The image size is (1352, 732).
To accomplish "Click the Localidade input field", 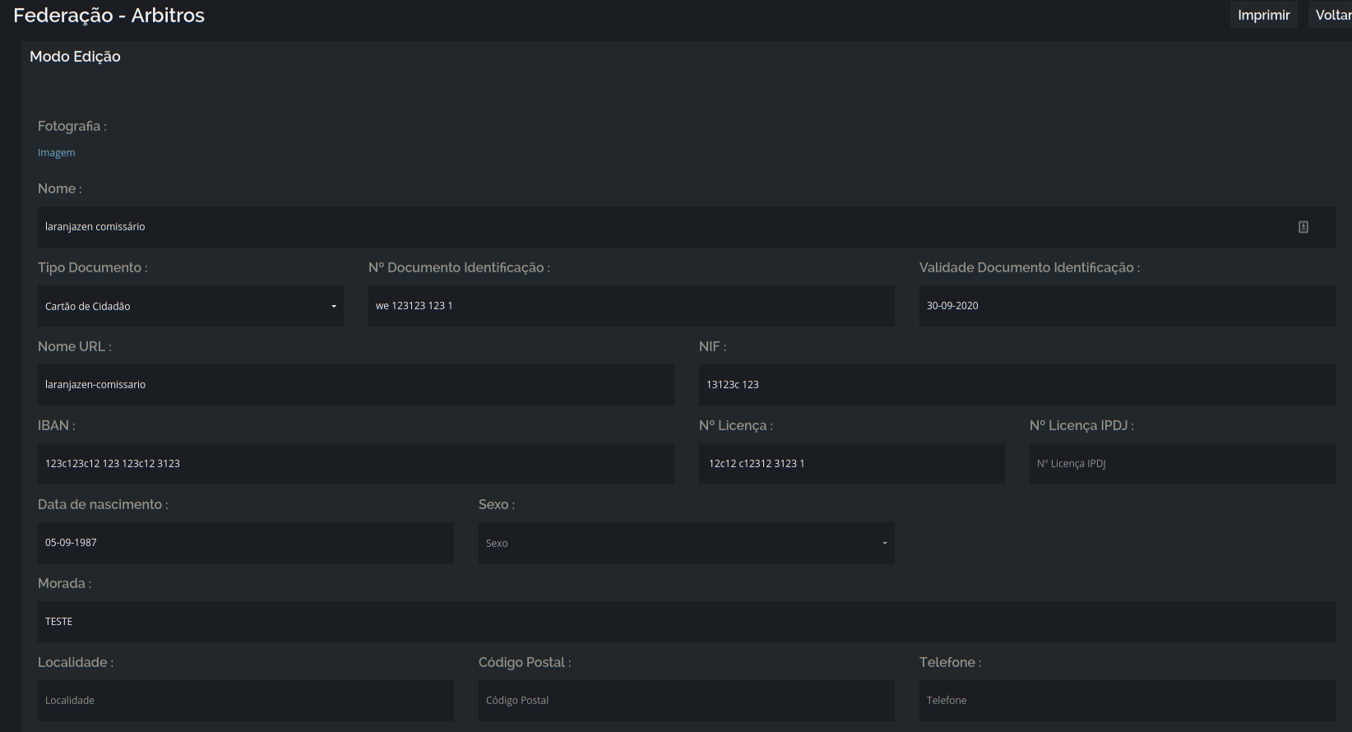I will coord(246,701).
